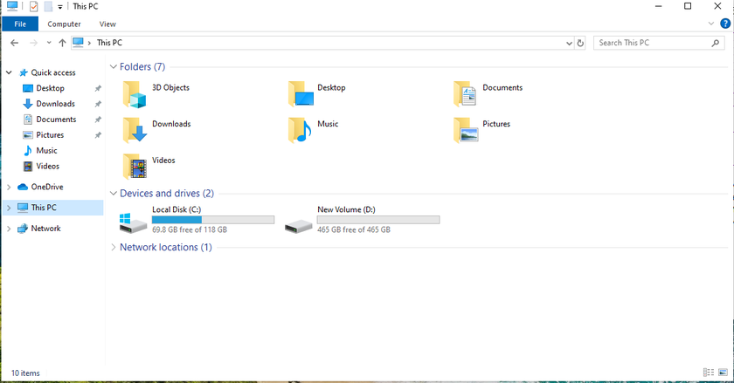Collapse the Quick access tree node

(x=9, y=72)
